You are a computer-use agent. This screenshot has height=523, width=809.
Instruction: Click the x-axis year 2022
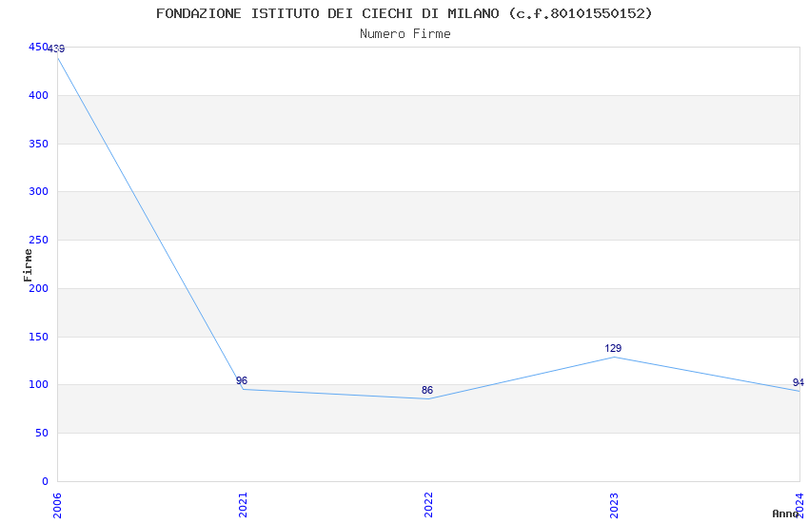[x=428, y=505]
